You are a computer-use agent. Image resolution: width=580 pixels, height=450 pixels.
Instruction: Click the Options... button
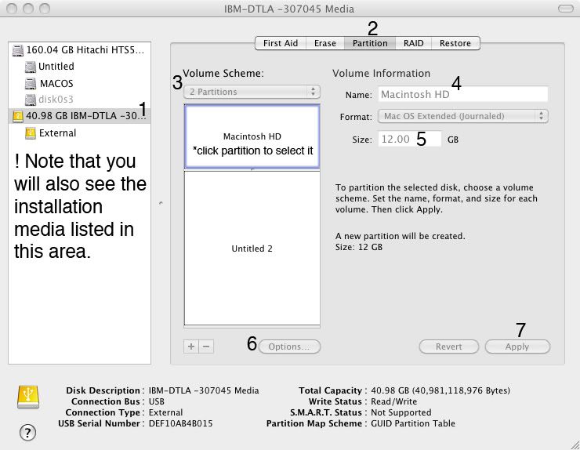(x=289, y=347)
